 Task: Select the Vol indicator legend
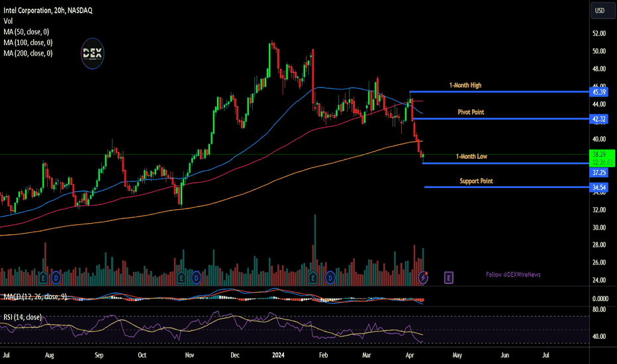[x=8, y=21]
